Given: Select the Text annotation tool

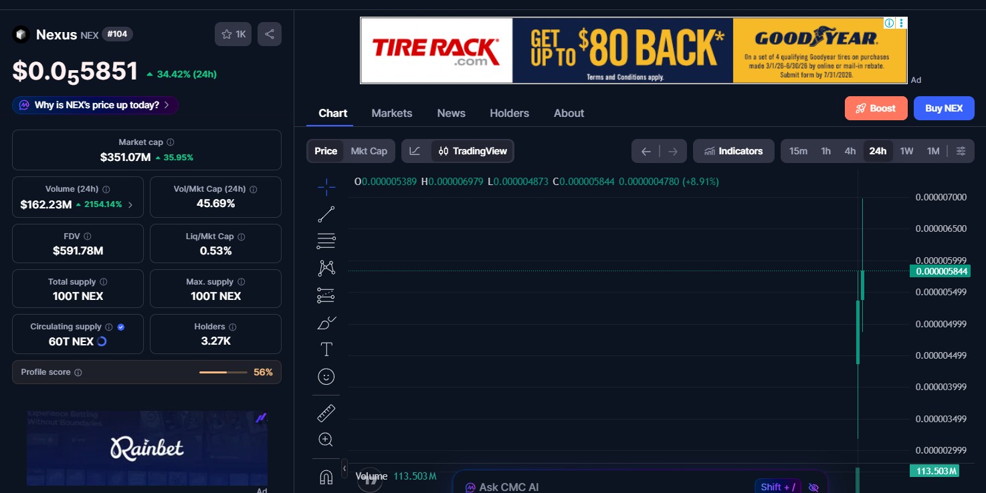Looking at the screenshot, I should click(x=326, y=349).
